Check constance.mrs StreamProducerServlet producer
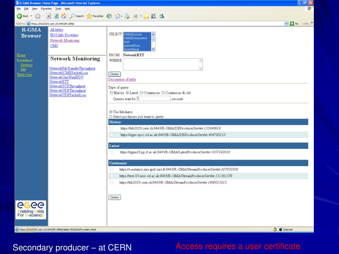The width and height of the screenshot is (339, 254). [112, 170]
